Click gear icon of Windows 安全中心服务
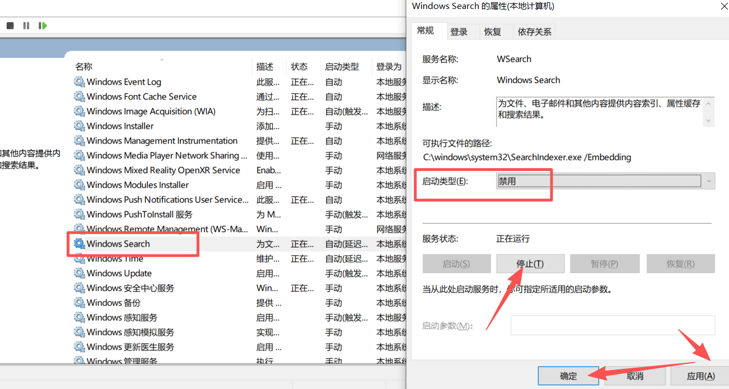 79,288
